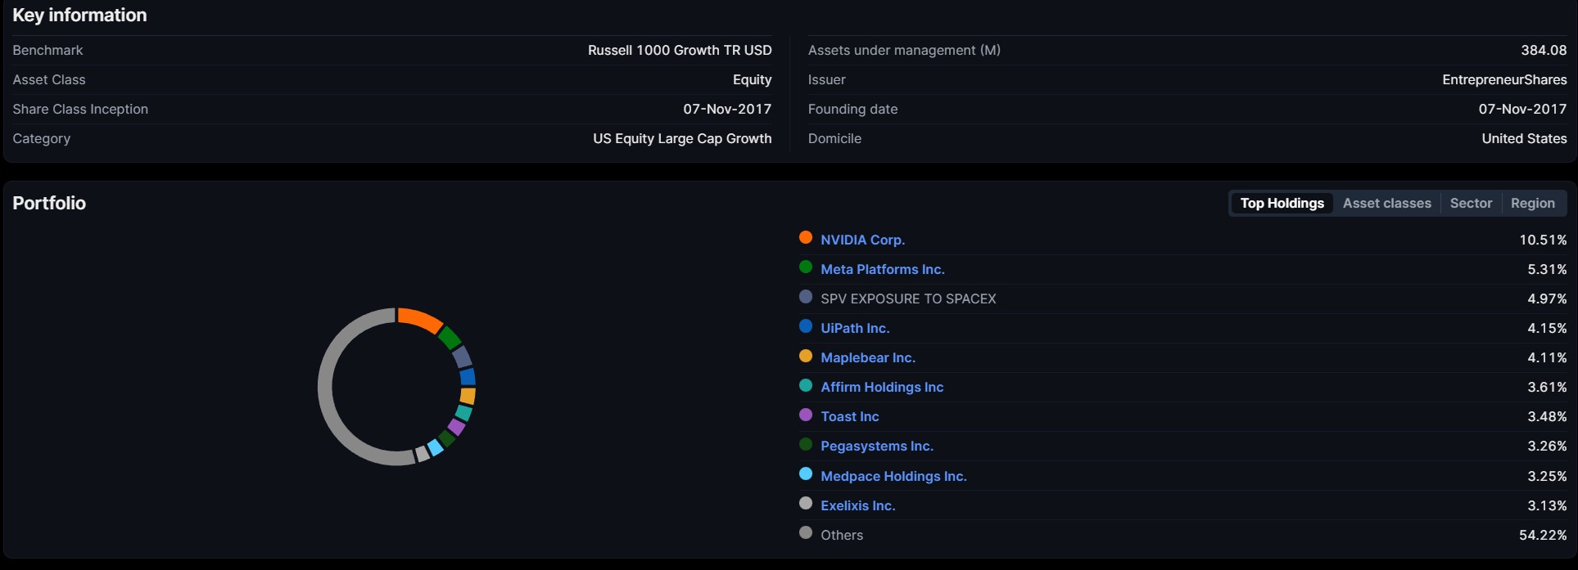Click the orange NVIDIA segment in donut chart

(421, 319)
